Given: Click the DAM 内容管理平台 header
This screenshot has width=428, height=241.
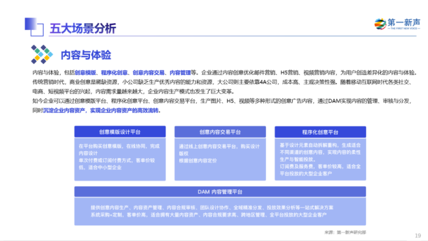Looking at the screenshot, I should [x=220, y=192].
